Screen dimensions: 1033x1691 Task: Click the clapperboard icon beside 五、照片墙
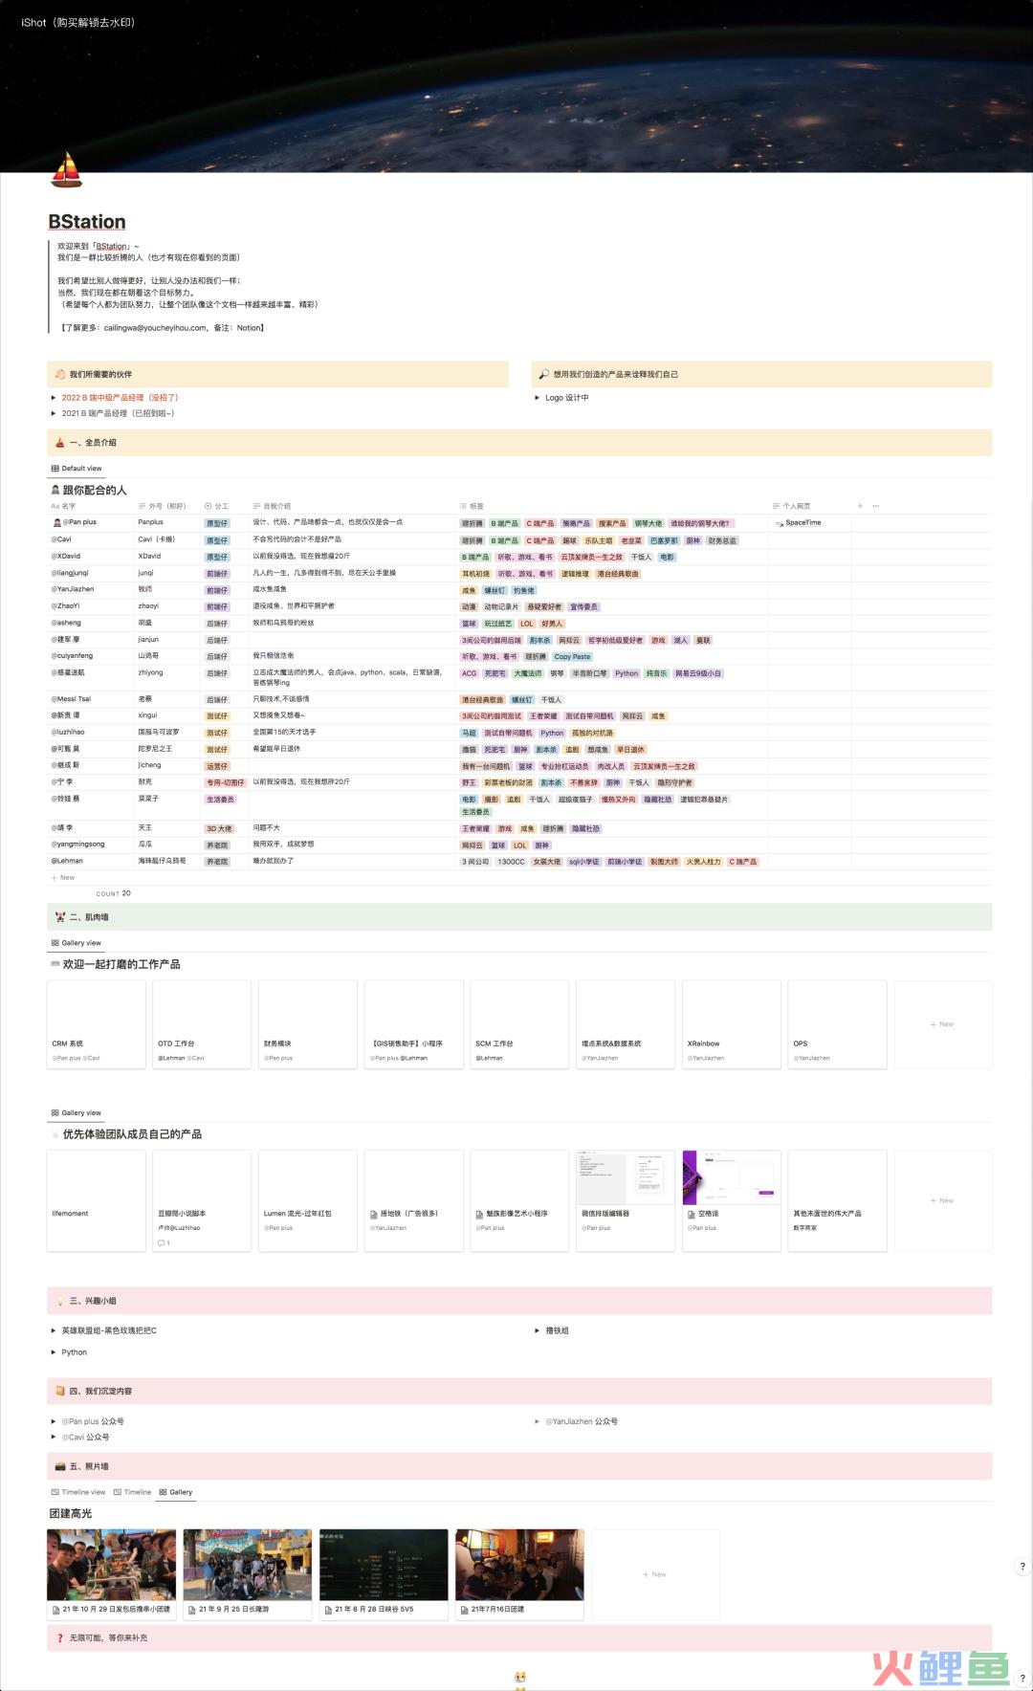60,1466
